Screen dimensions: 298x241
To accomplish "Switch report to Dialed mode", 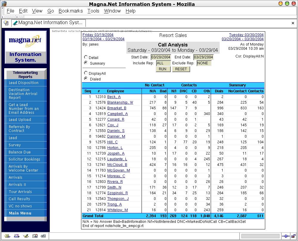I will [86, 79].
